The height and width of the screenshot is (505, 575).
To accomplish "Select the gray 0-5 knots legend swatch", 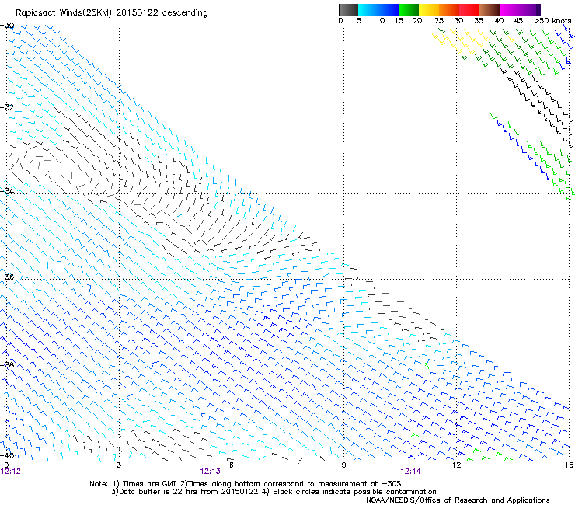I will pos(348,9).
